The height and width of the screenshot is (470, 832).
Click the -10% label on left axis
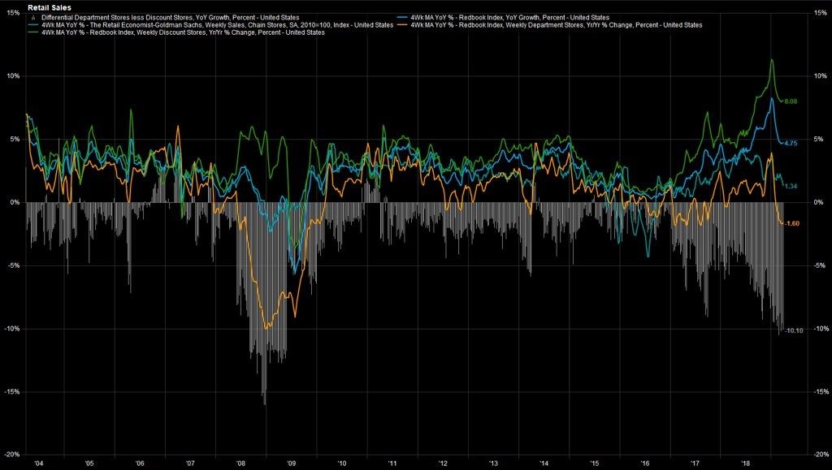(x=13, y=328)
